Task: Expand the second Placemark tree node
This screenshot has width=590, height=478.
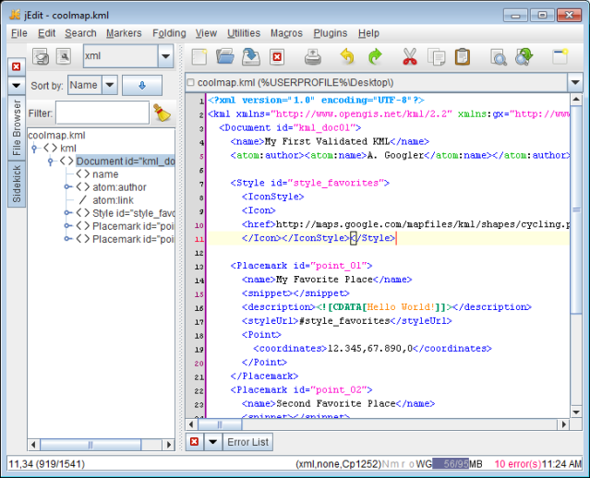Action: (67, 238)
